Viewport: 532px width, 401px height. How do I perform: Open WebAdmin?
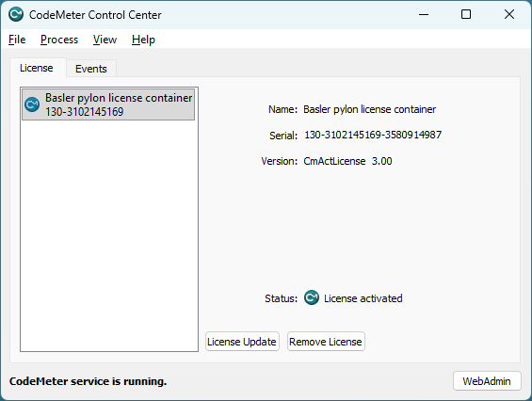(487, 381)
